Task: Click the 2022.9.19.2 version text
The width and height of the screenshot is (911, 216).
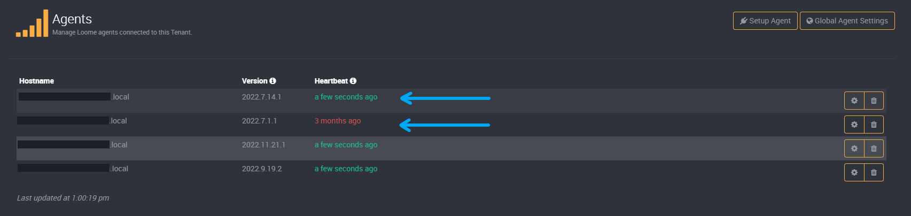Action: (262, 169)
